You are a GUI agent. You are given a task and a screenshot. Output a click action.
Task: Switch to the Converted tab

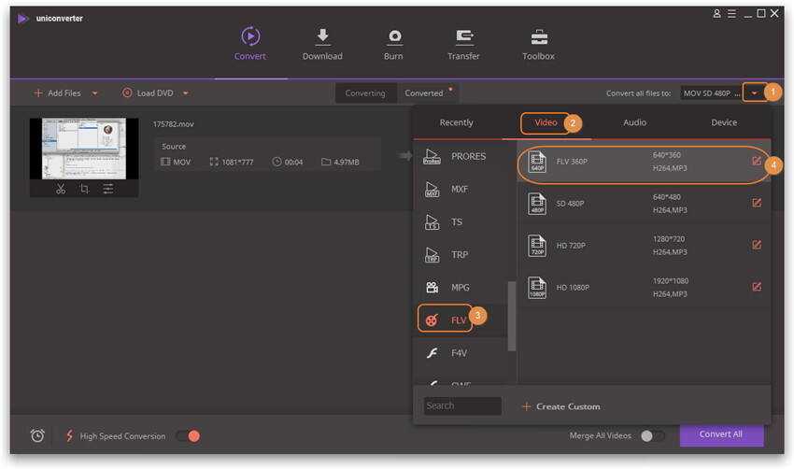[424, 93]
